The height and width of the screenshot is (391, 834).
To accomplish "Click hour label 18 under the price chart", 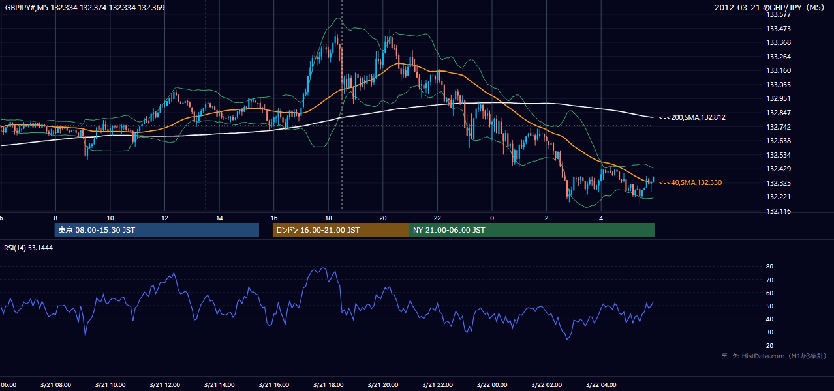I will [328, 218].
